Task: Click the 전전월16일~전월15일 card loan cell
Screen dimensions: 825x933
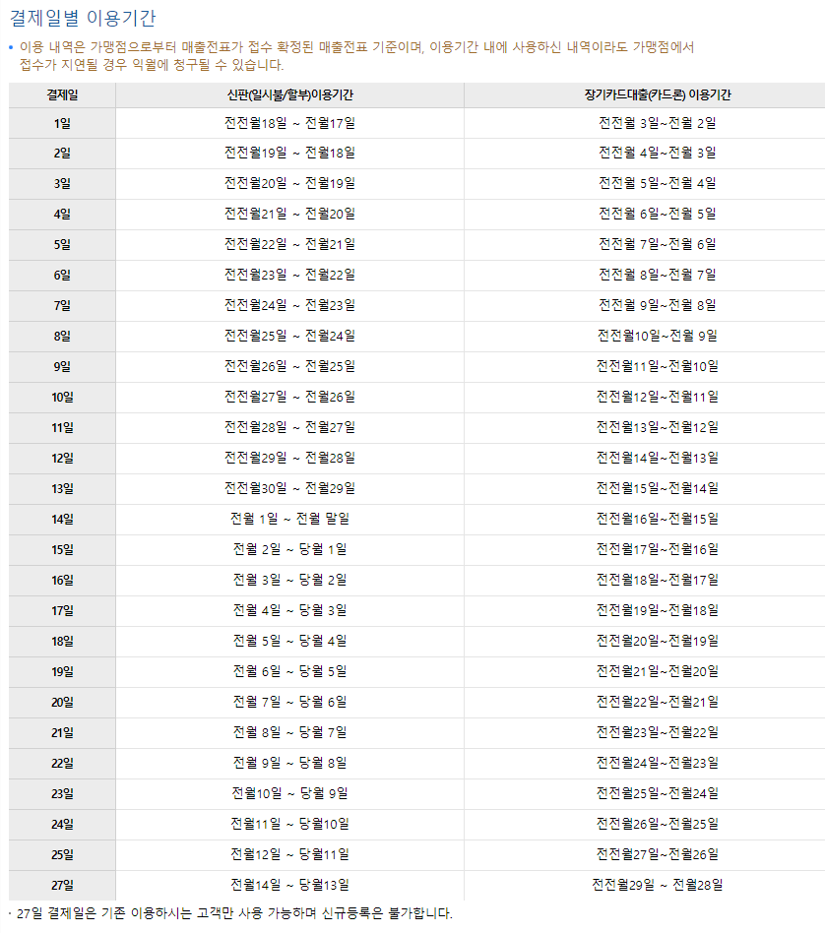Action: point(657,520)
